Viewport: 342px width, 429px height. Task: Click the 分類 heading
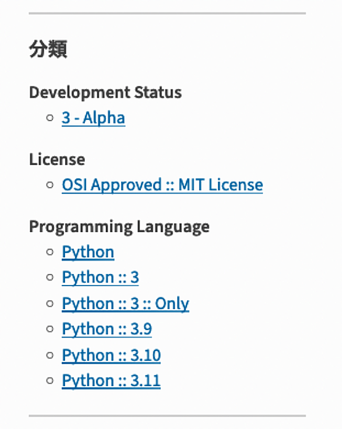[x=48, y=49]
